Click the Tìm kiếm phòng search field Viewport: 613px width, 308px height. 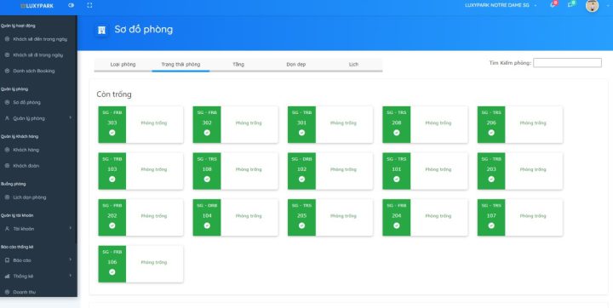[x=567, y=63]
